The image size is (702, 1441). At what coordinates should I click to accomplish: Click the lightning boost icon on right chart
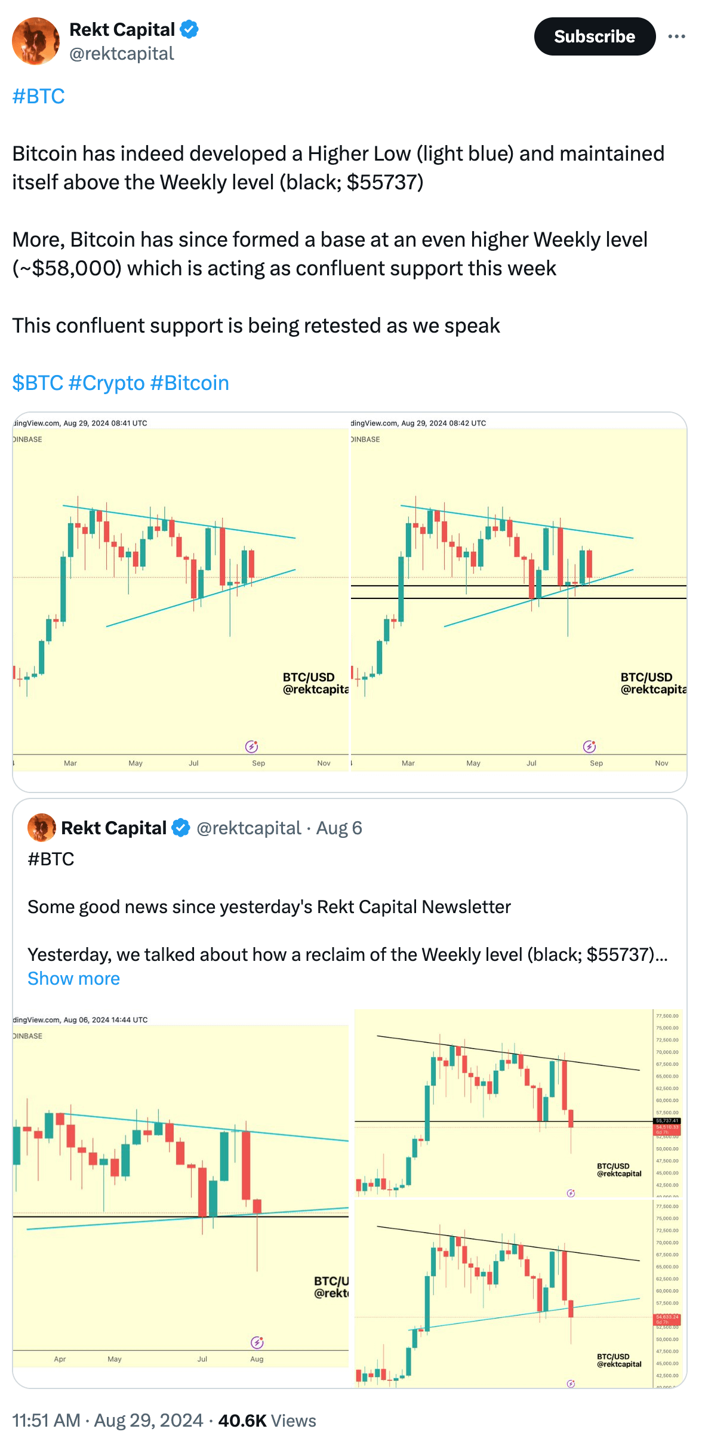590,746
